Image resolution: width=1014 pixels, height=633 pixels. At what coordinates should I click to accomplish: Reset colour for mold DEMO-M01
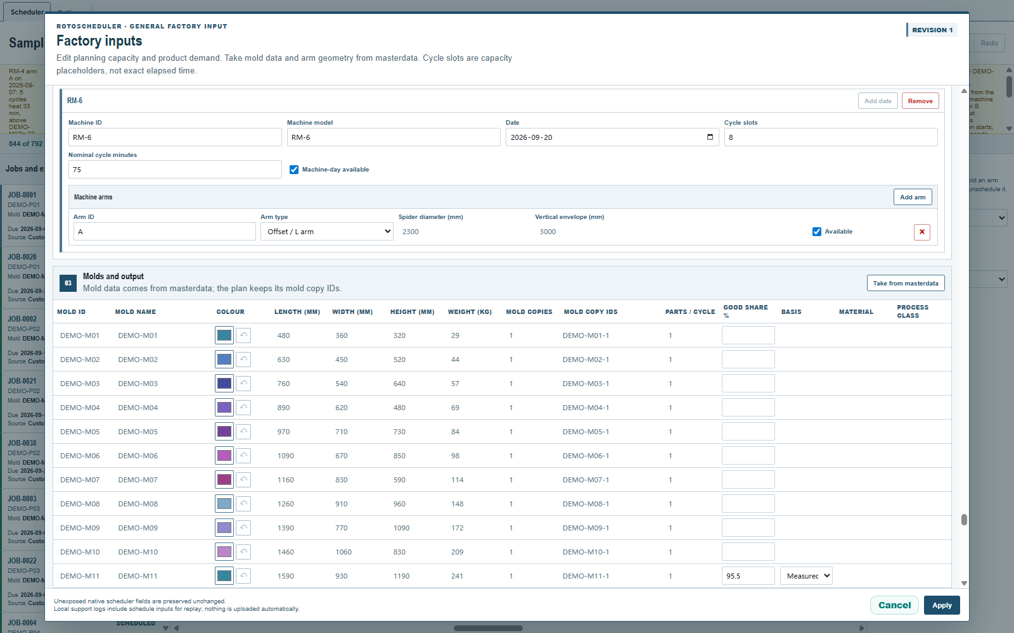click(243, 335)
